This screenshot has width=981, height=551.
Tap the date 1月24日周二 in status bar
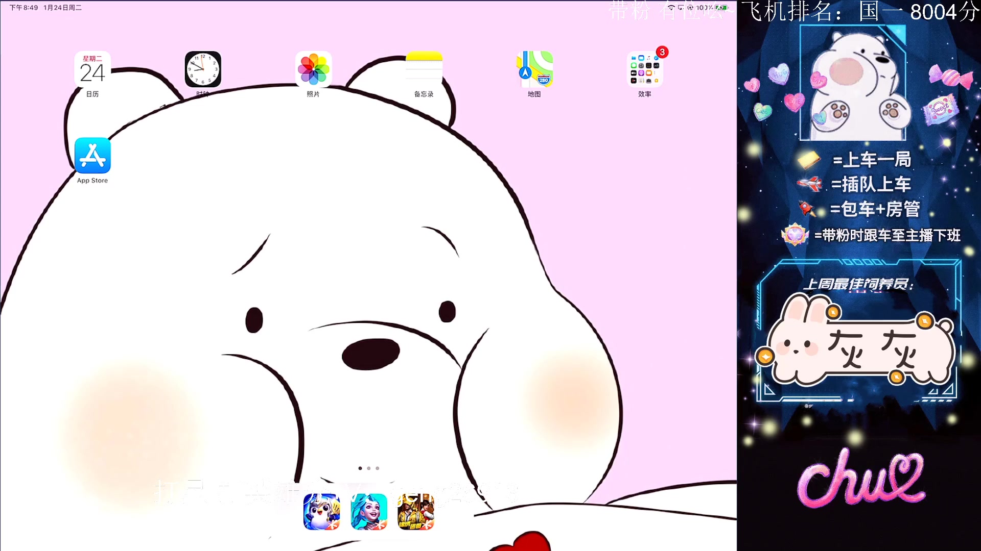(62, 8)
